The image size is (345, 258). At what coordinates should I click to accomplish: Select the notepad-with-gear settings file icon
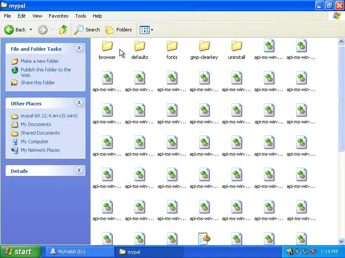coord(204,238)
